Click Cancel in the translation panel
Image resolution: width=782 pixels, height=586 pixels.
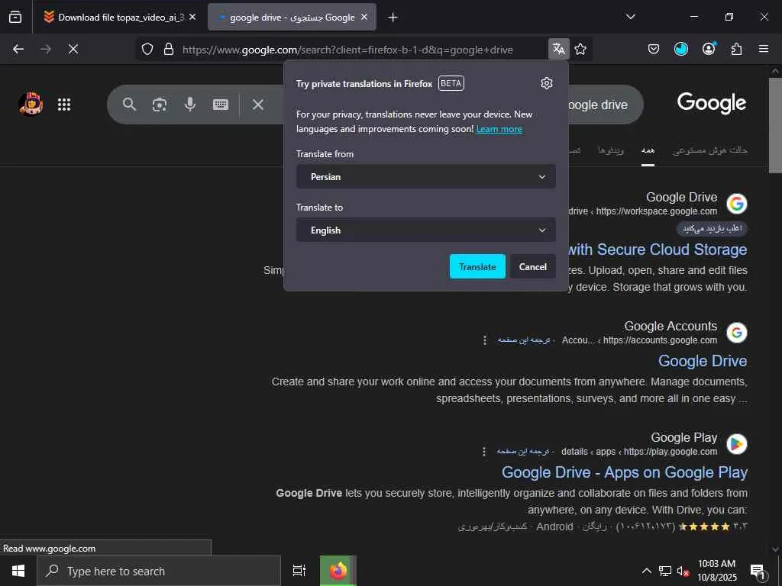[532, 266]
